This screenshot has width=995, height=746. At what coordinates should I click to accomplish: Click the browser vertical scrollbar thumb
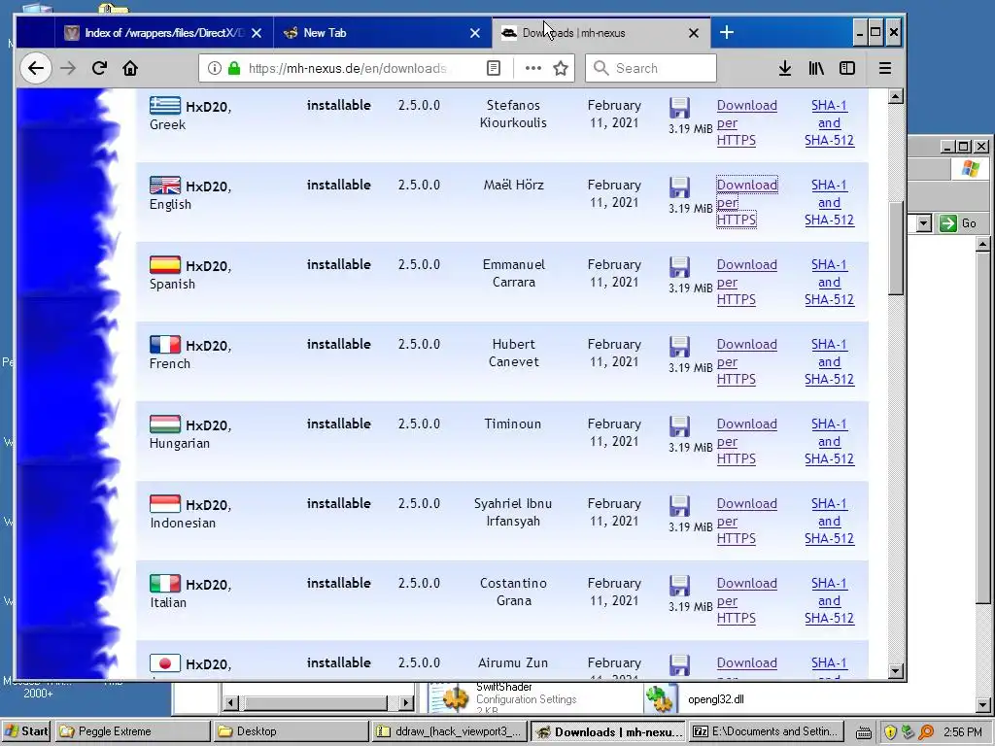[895, 248]
